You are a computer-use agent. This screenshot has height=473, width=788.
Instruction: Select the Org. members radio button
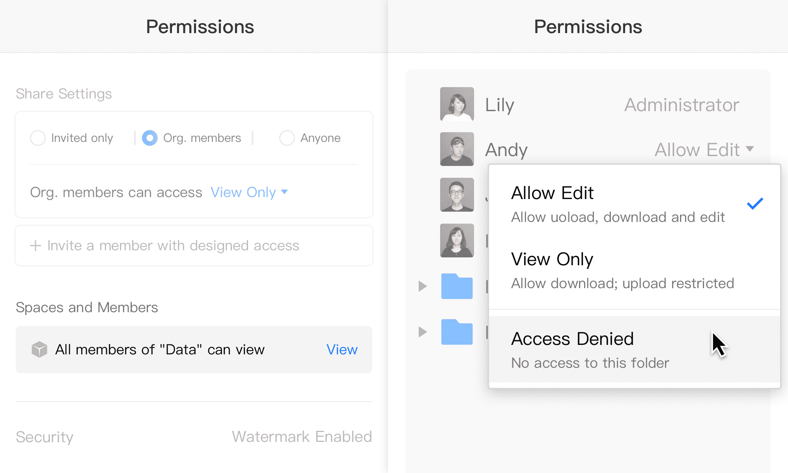click(x=150, y=138)
